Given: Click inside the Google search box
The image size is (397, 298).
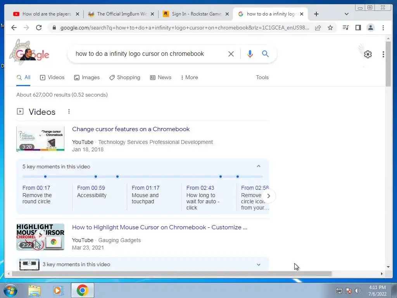Looking at the screenshot, I should tap(149, 54).
